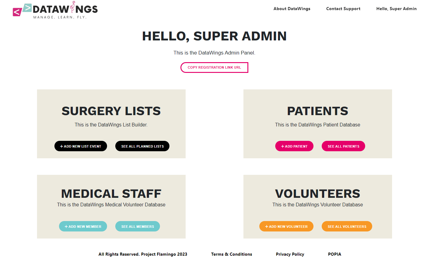The height and width of the screenshot is (263, 441).
Task: View all patients
Action: pos(343,146)
